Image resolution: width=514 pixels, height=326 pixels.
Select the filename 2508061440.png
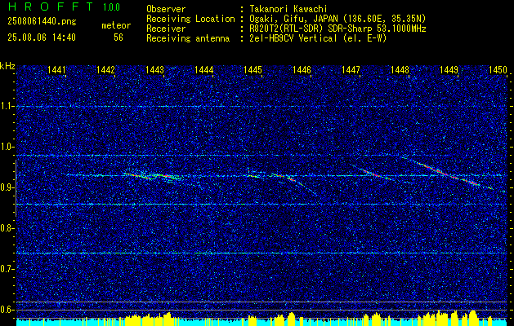pos(42,22)
